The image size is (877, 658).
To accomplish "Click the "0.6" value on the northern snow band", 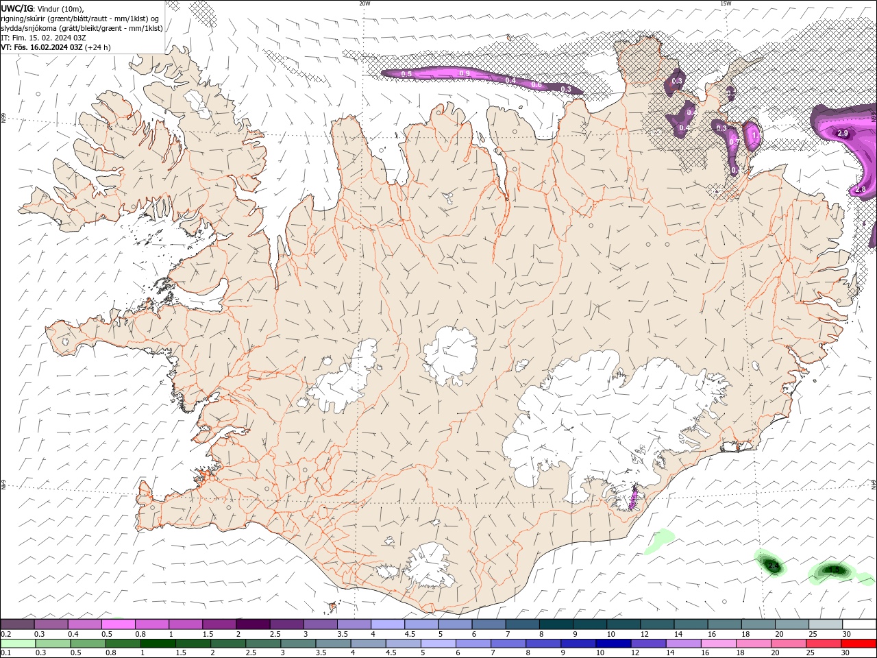I will coord(536,85).
